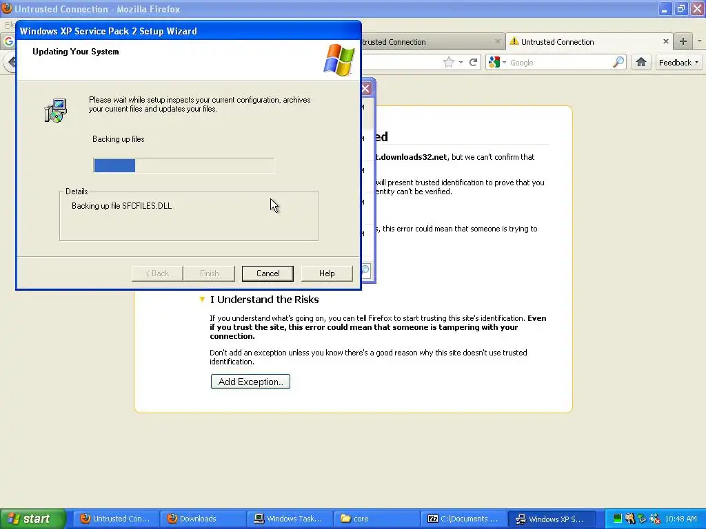
Task: Switch to the active Untrusted Connection tab
Action: click(589, 42)
